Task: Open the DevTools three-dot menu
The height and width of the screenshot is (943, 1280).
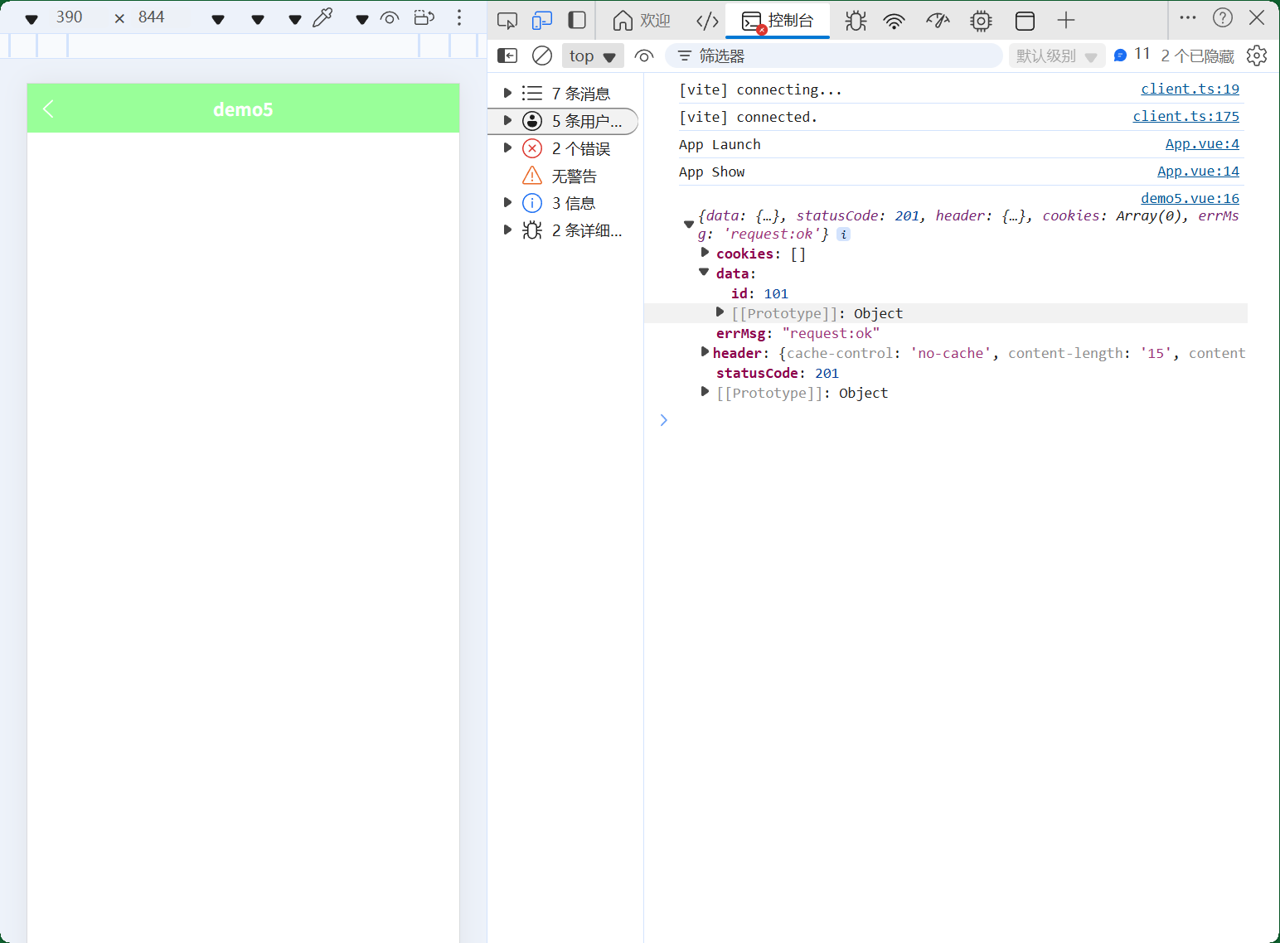Action: 1188,17
